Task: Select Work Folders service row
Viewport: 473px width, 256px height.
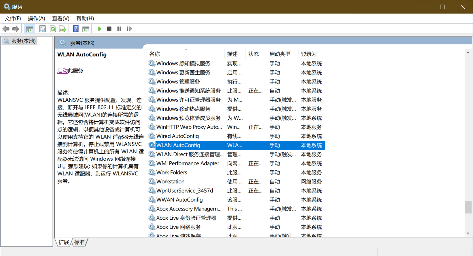Action: coord(236,172)
